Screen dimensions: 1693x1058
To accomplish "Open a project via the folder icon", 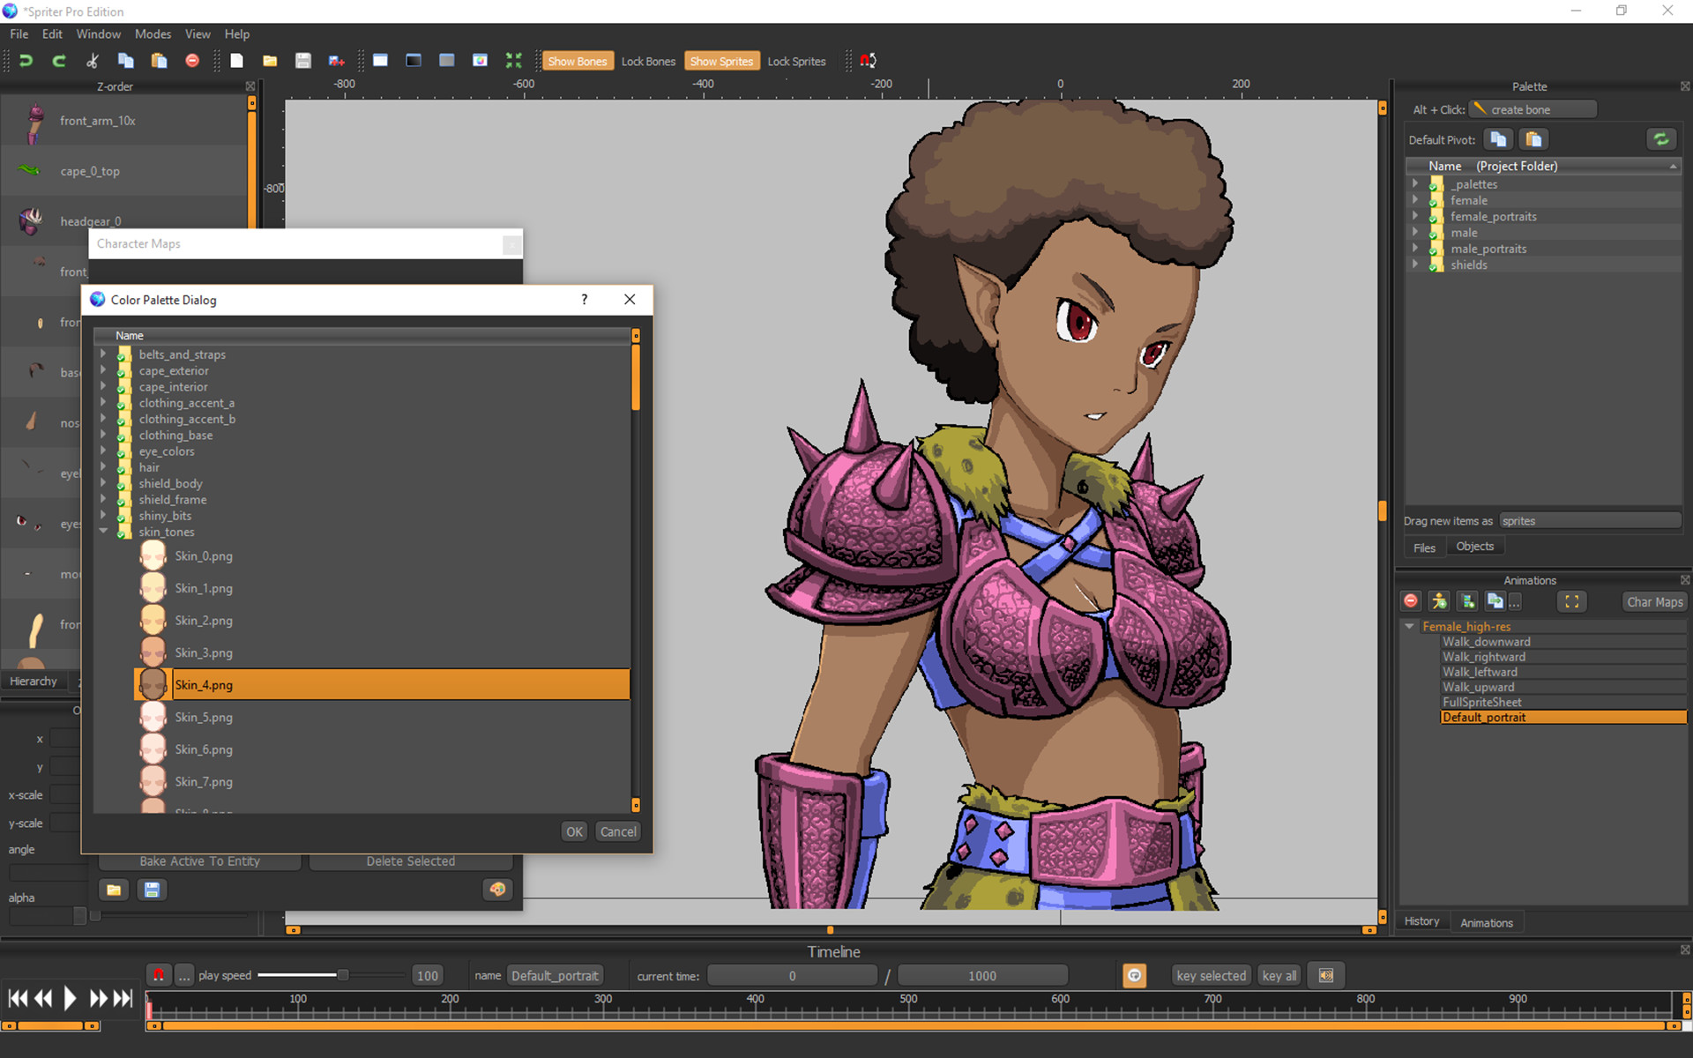I will click(x=270, y=60).
